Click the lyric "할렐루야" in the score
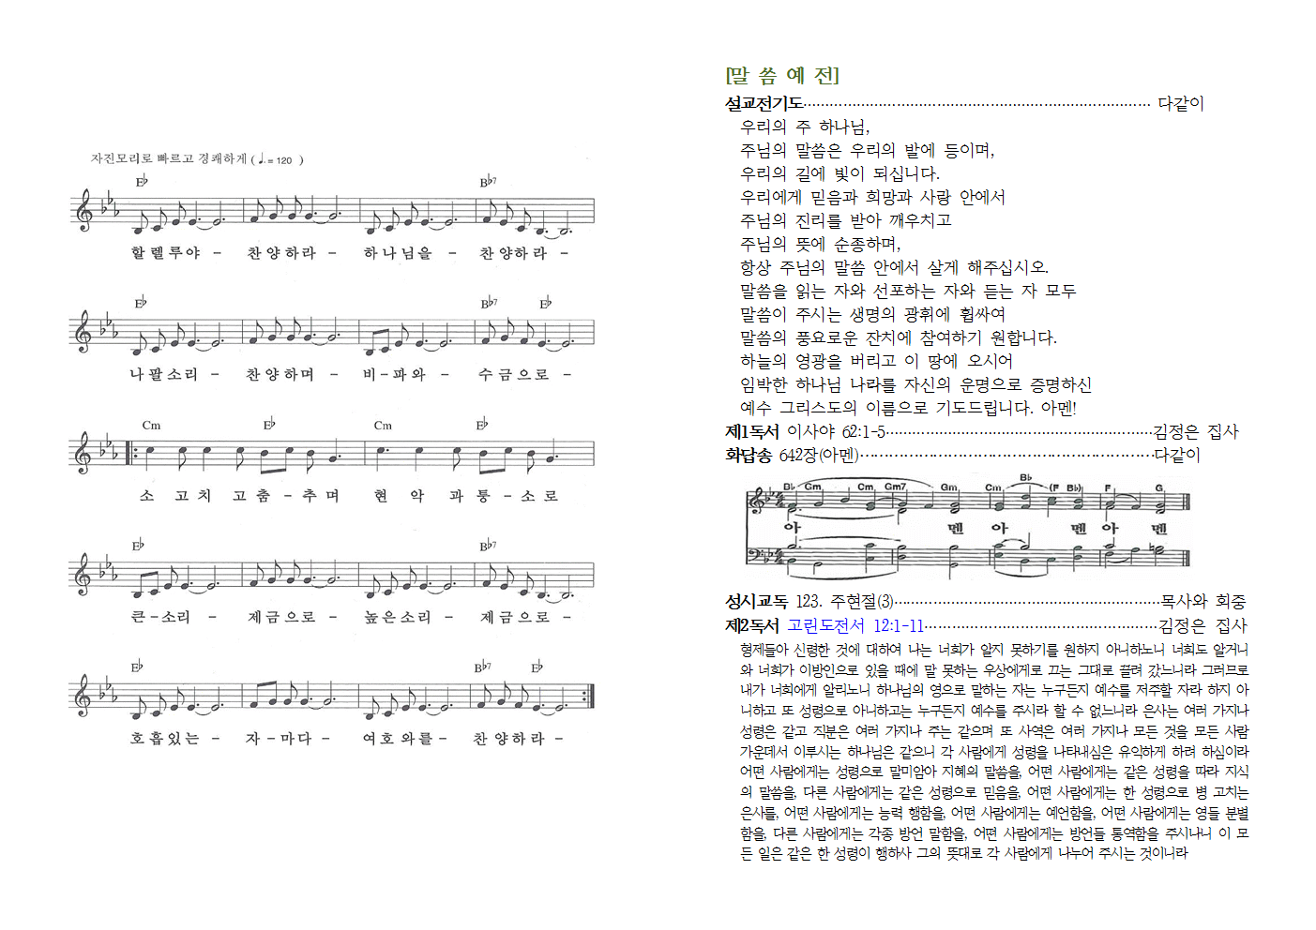 [165, 253]
